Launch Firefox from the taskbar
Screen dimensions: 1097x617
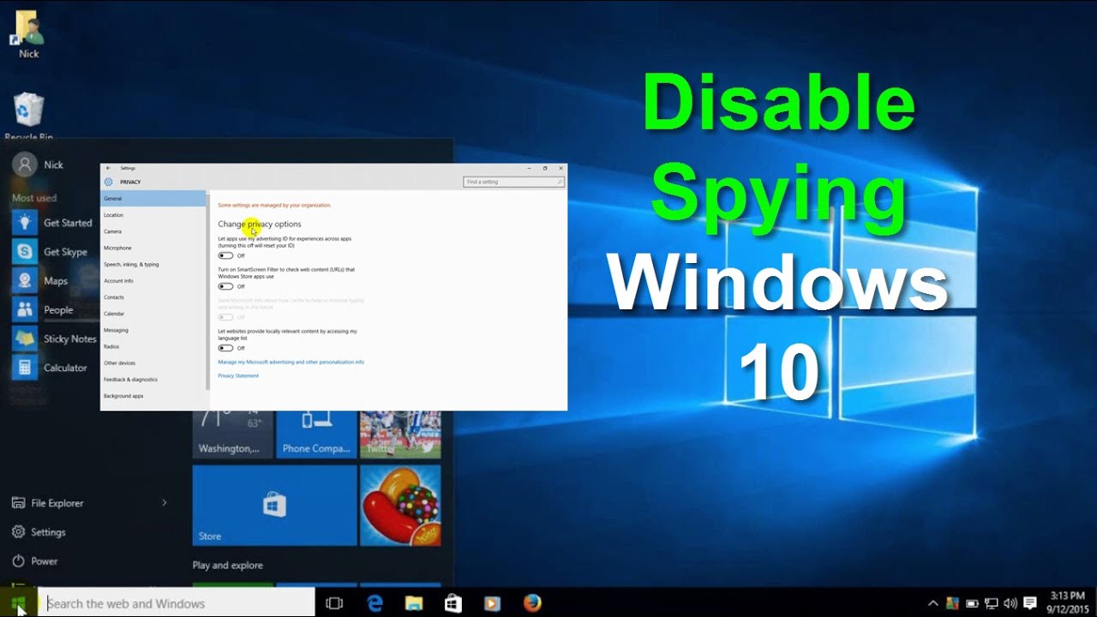[x=532, y=603]
